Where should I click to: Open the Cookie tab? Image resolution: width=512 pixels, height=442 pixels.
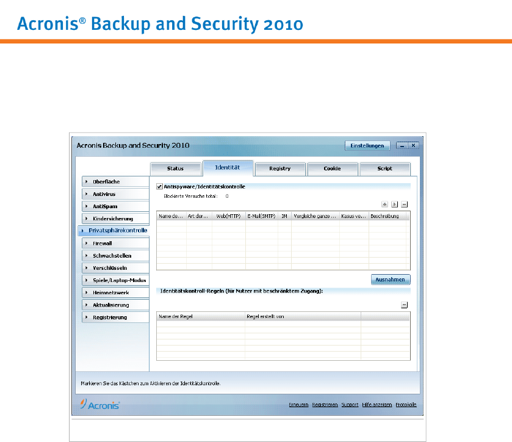332,168
